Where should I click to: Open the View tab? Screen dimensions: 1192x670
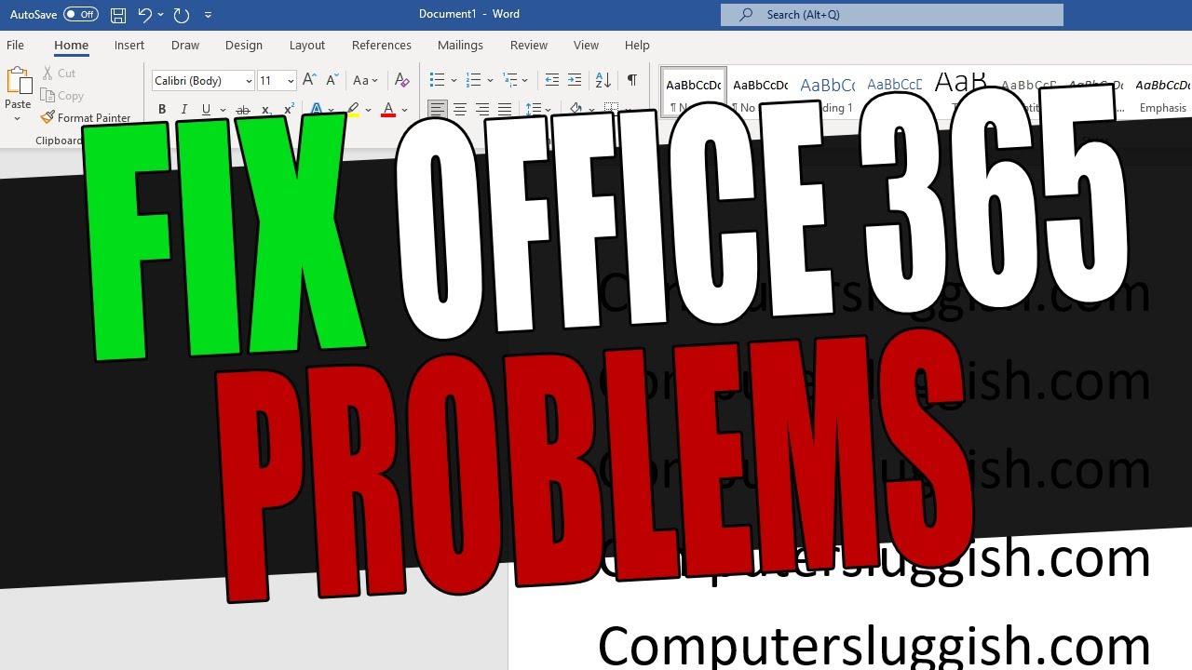pyautogui.click(x=586, y=45)
